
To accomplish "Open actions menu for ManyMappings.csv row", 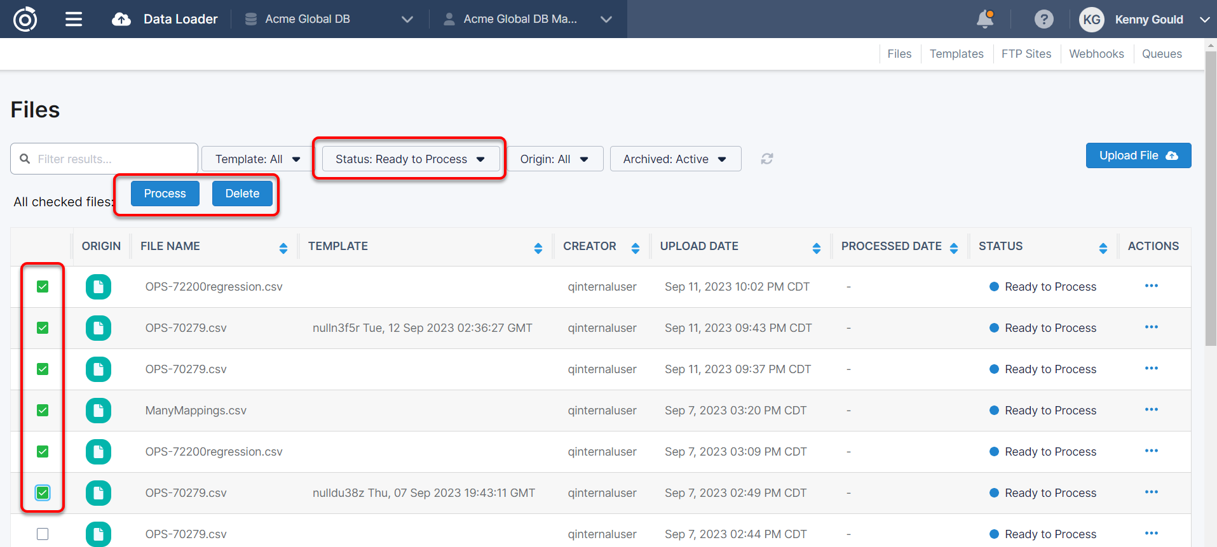I will pyautogui.click(x=1151, y=410).
